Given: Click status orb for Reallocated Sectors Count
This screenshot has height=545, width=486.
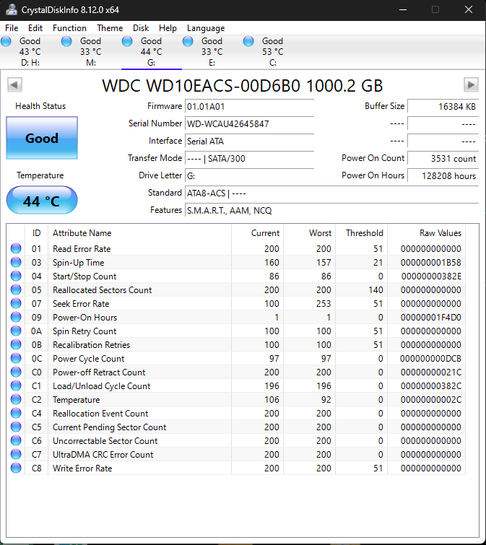Looking at the screenshot, I should tap(16, 289).
